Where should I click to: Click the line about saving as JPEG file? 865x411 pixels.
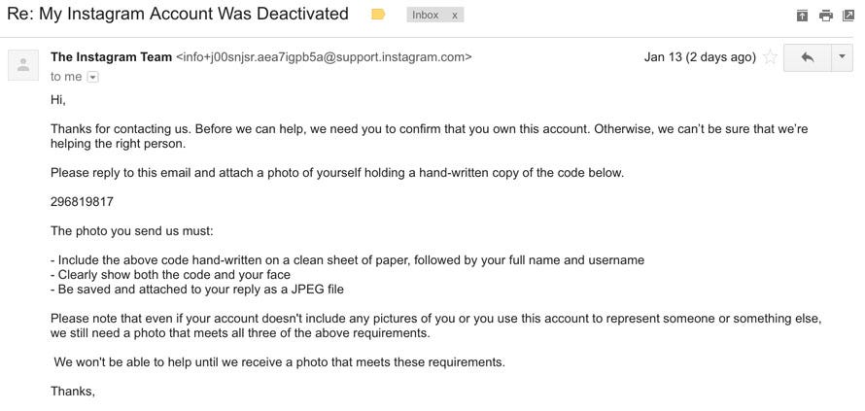pyautogui.click(x=197, y=290)
